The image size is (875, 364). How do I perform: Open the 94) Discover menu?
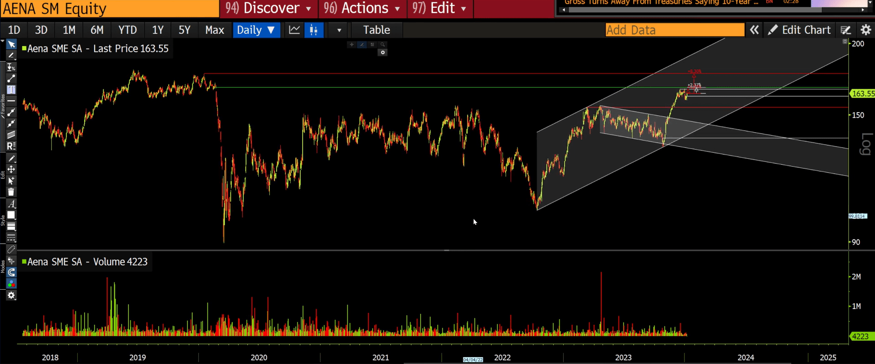(x=268, y=8)
